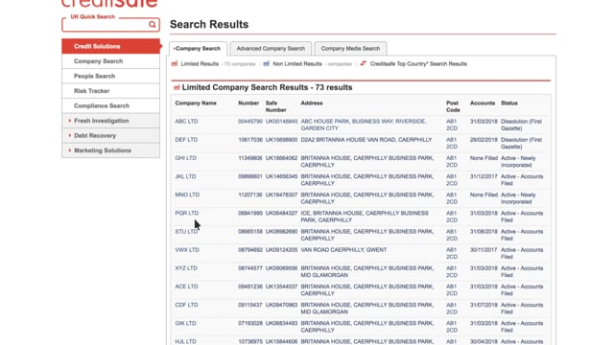Image resolution: width=614 pixels, height=345 pixels.
Task: Click the ICE, Britannia House address
Action: click(365, 217)
